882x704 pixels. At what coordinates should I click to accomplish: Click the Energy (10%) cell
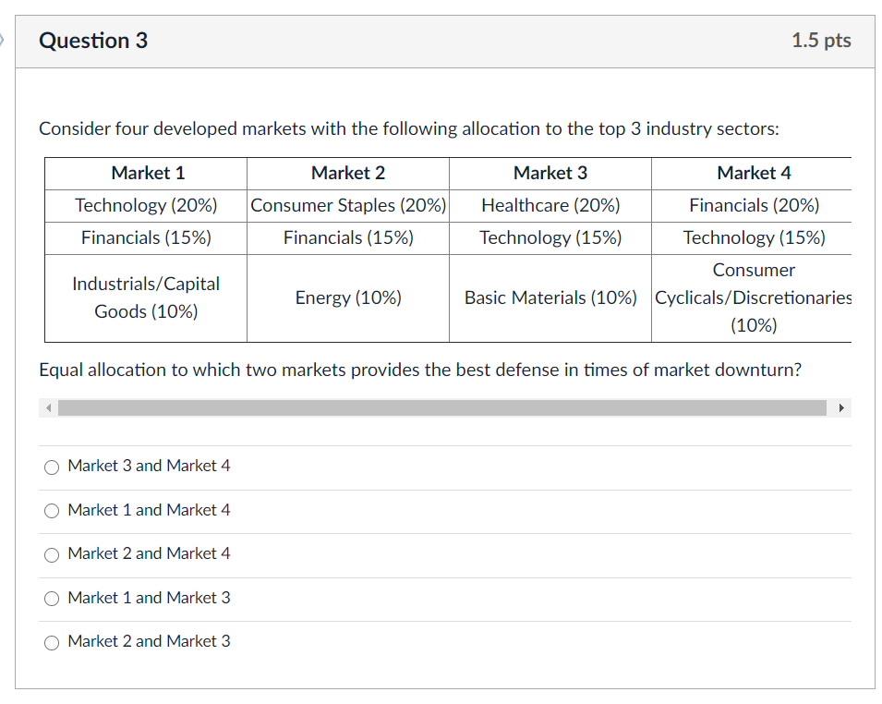(348, 298)
